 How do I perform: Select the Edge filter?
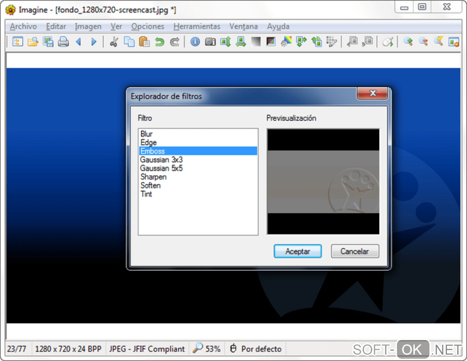(x=198, y=142)
